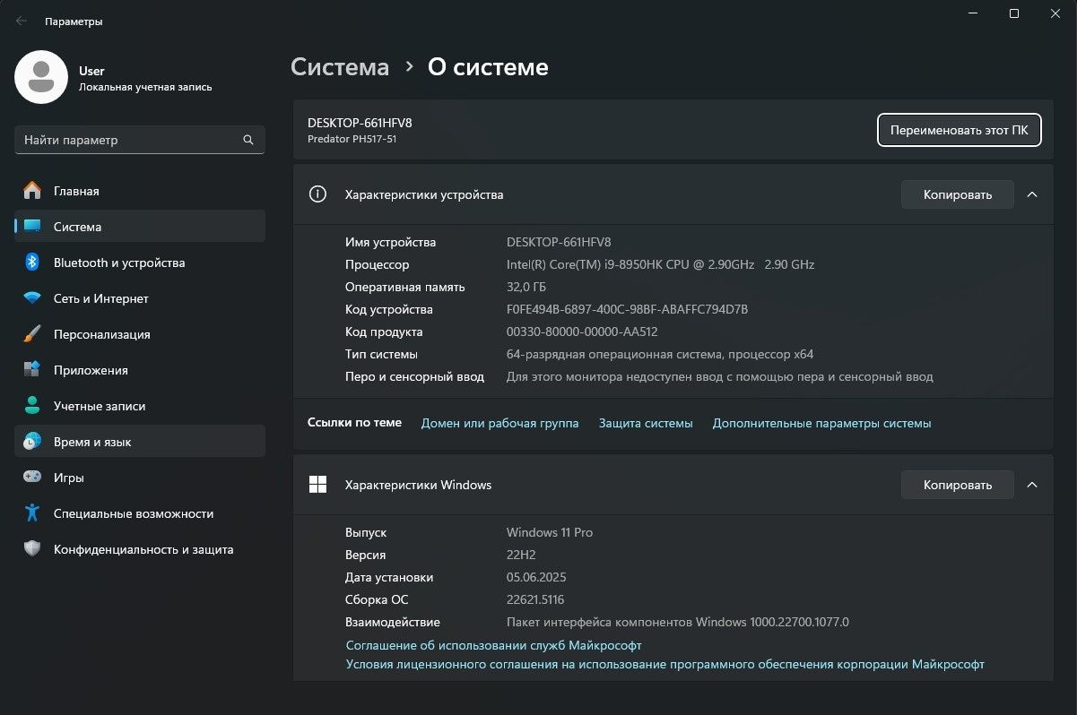Open the Игры settings category
The image size is (1077, 715).
[140, 478]
